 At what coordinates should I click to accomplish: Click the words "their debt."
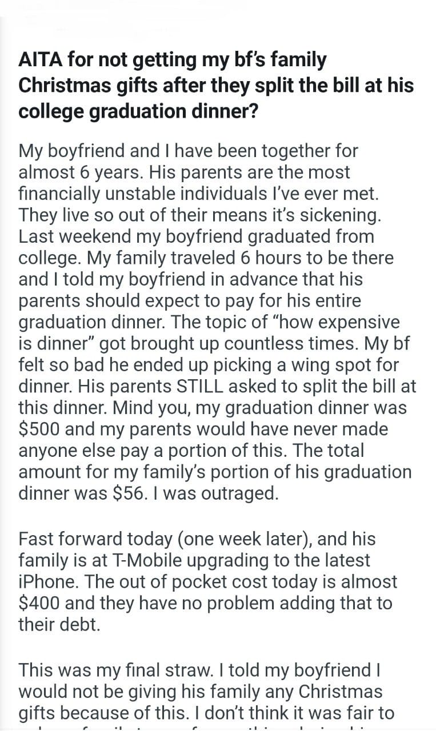[59, 624]
